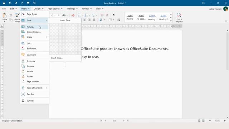Open the File menu
The width and height of the screenshot is (229, 129).
4,9
